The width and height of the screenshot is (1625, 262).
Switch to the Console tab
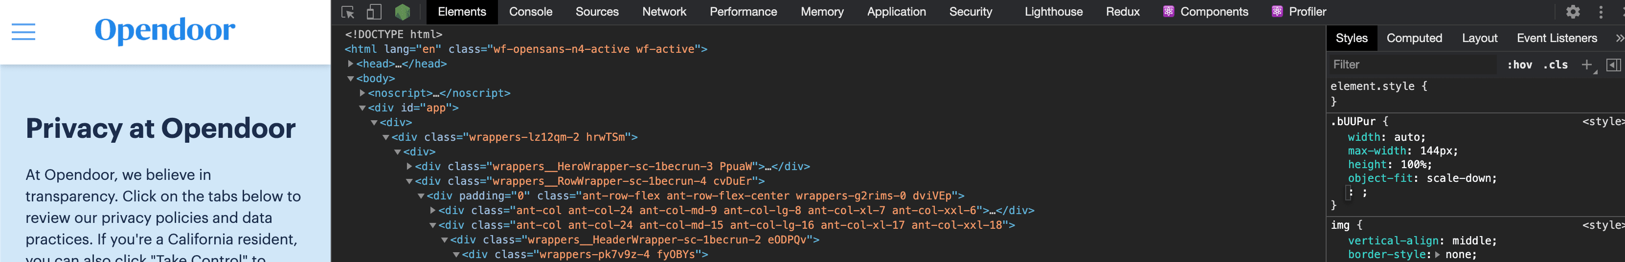tap(530, 12)
